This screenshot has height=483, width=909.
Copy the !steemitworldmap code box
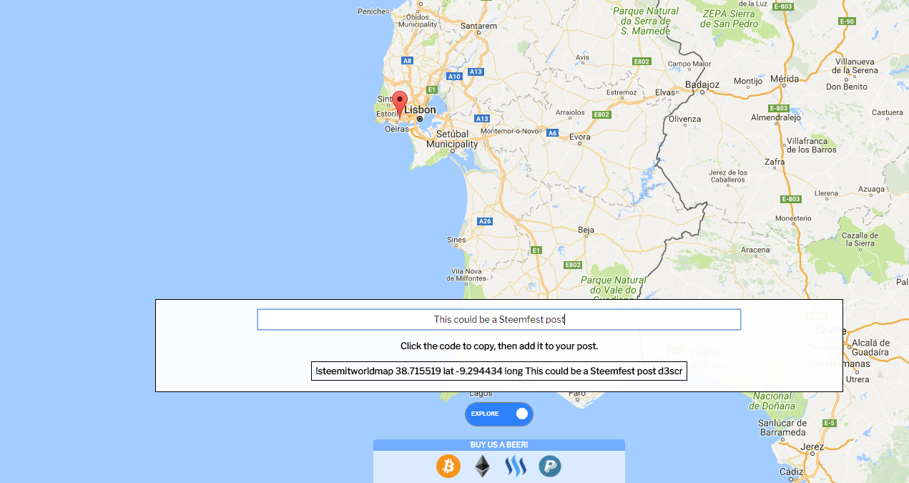pyautogui.click(x=499, y=371)
